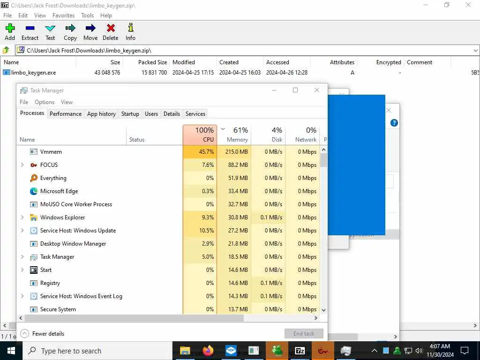Open the Task Manager taskbar icon

point(345,351)
